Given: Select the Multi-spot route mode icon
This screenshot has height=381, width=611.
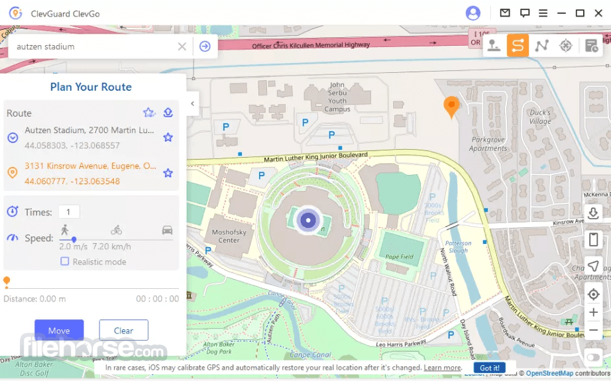Looking at the screenshot, I should [541, 46].
